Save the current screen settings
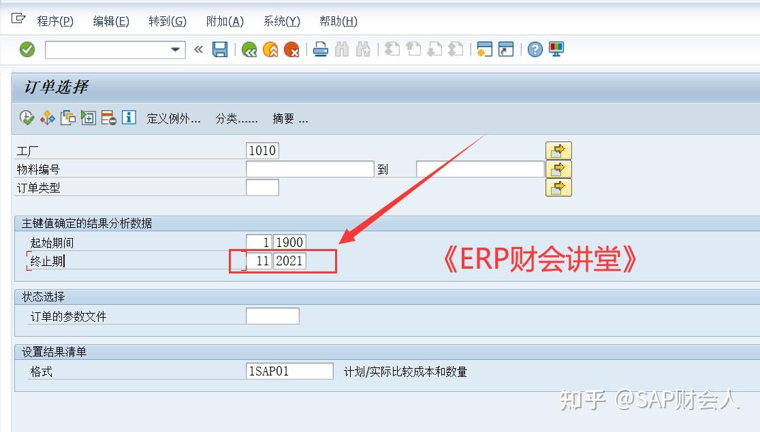Viewport: 760px width, 432px height. tap(220, 49)
